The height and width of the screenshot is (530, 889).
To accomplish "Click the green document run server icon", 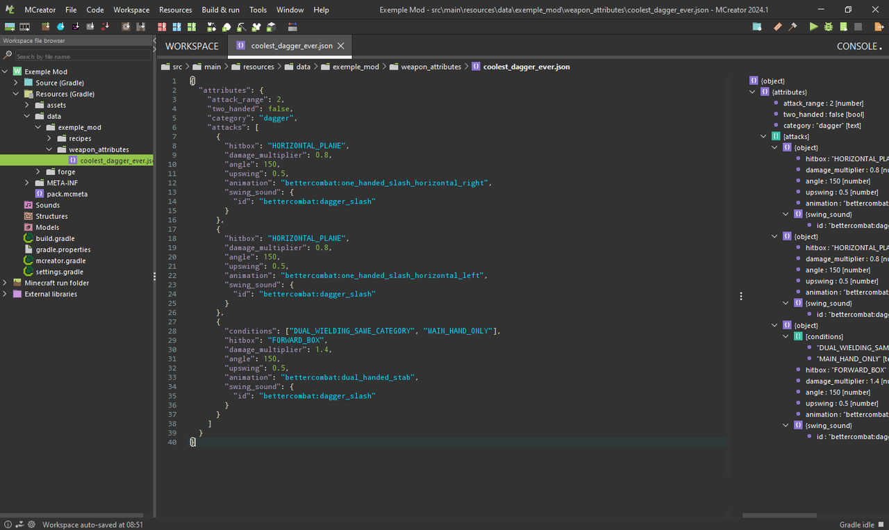I will click(x=843, y=27).
